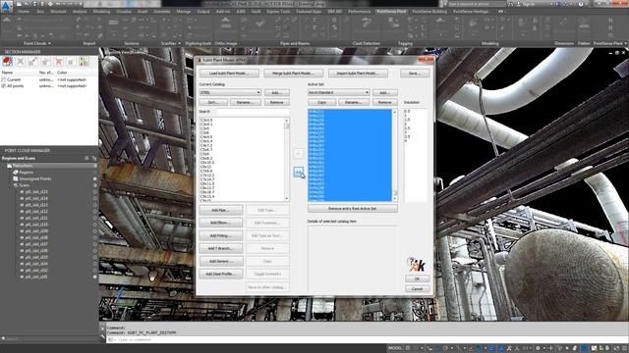Viewport: 629px width, 353px height.
Task: Click Load kubit Plant Model button
Action: pos(229,74)
